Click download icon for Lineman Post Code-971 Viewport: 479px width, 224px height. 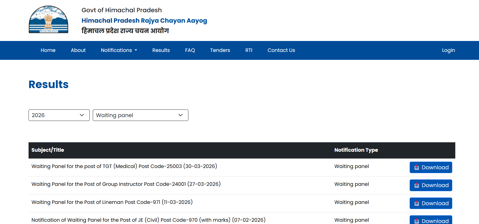(x=417, y=203)
